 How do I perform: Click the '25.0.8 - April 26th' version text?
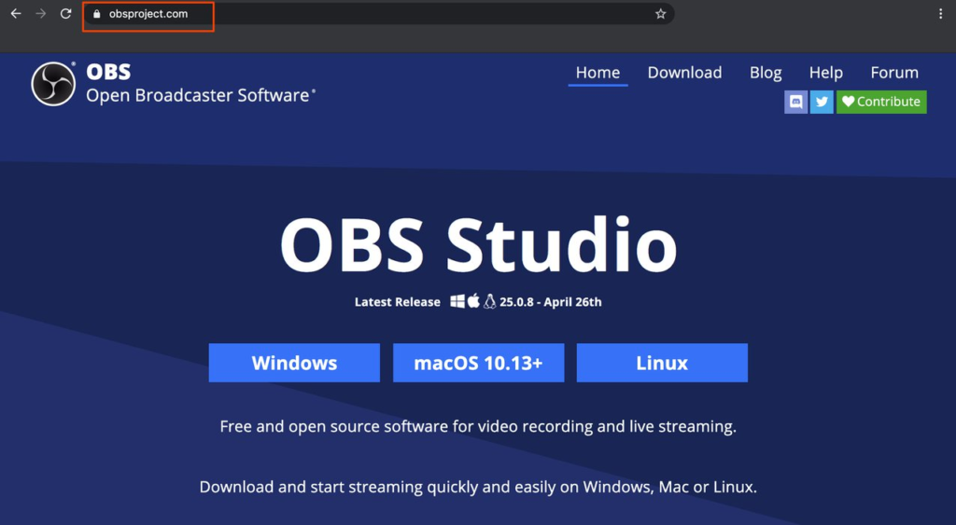pyautogui.click(x=551, y=302)
